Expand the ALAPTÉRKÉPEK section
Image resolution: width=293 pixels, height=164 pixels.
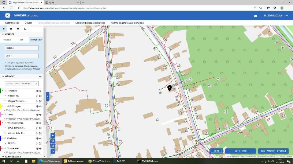click(x=3, y=157)
